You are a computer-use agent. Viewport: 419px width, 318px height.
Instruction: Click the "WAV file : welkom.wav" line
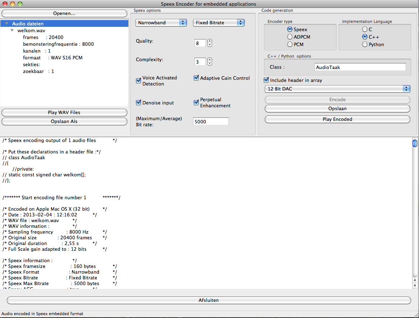click(39, 220)
